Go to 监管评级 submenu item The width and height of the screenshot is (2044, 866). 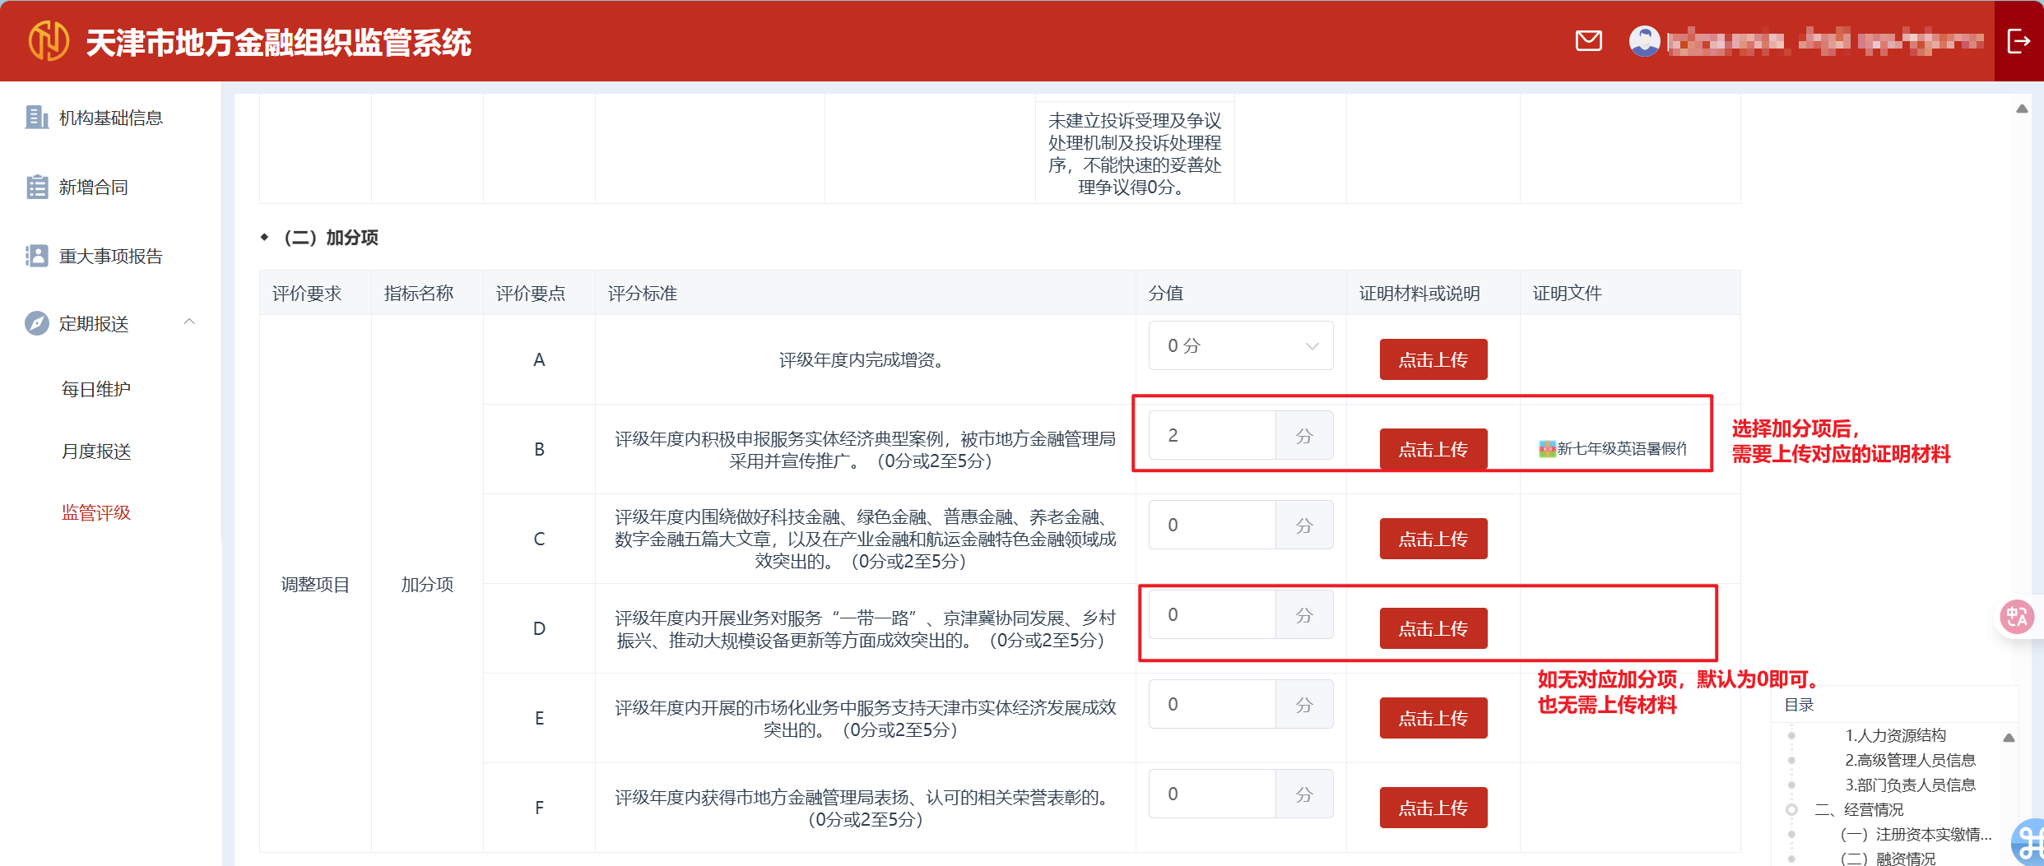tap(95, 512)
